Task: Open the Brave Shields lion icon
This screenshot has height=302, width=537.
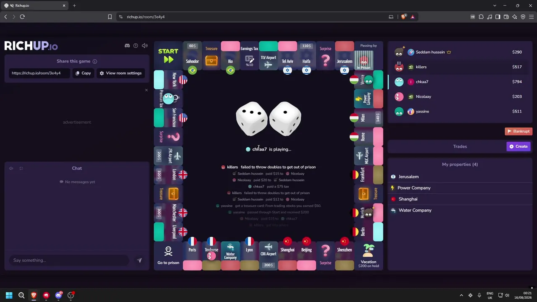Action: pos(404,17)
